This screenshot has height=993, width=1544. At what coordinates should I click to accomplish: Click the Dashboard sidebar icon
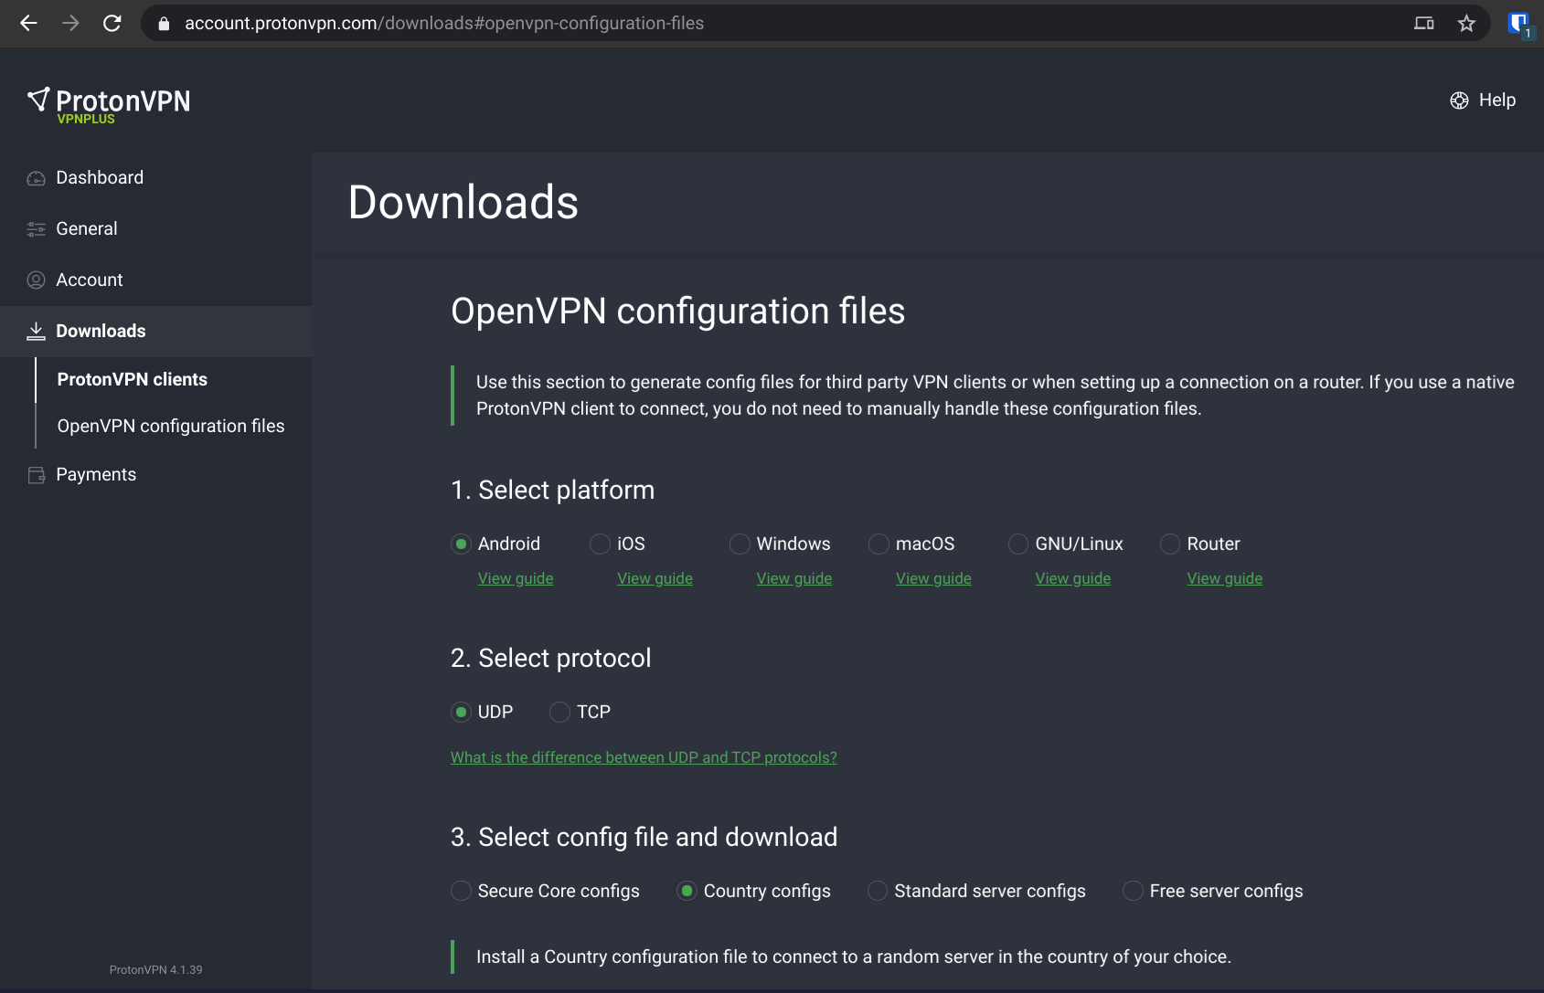36,178
